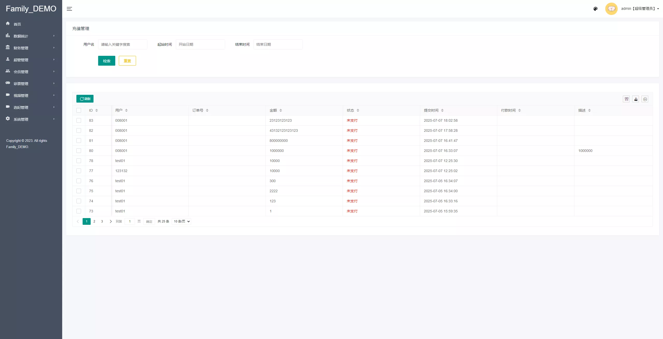Open the 10 条/页 page size dropdown
This screenshot has width=663, height=339.
(181, 221)
